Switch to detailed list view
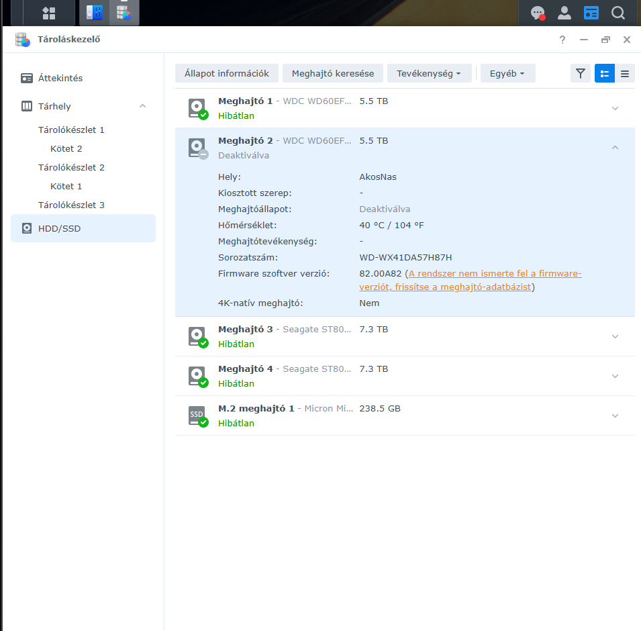The height and width of the screenshot is (631, 641). [604, 74]
